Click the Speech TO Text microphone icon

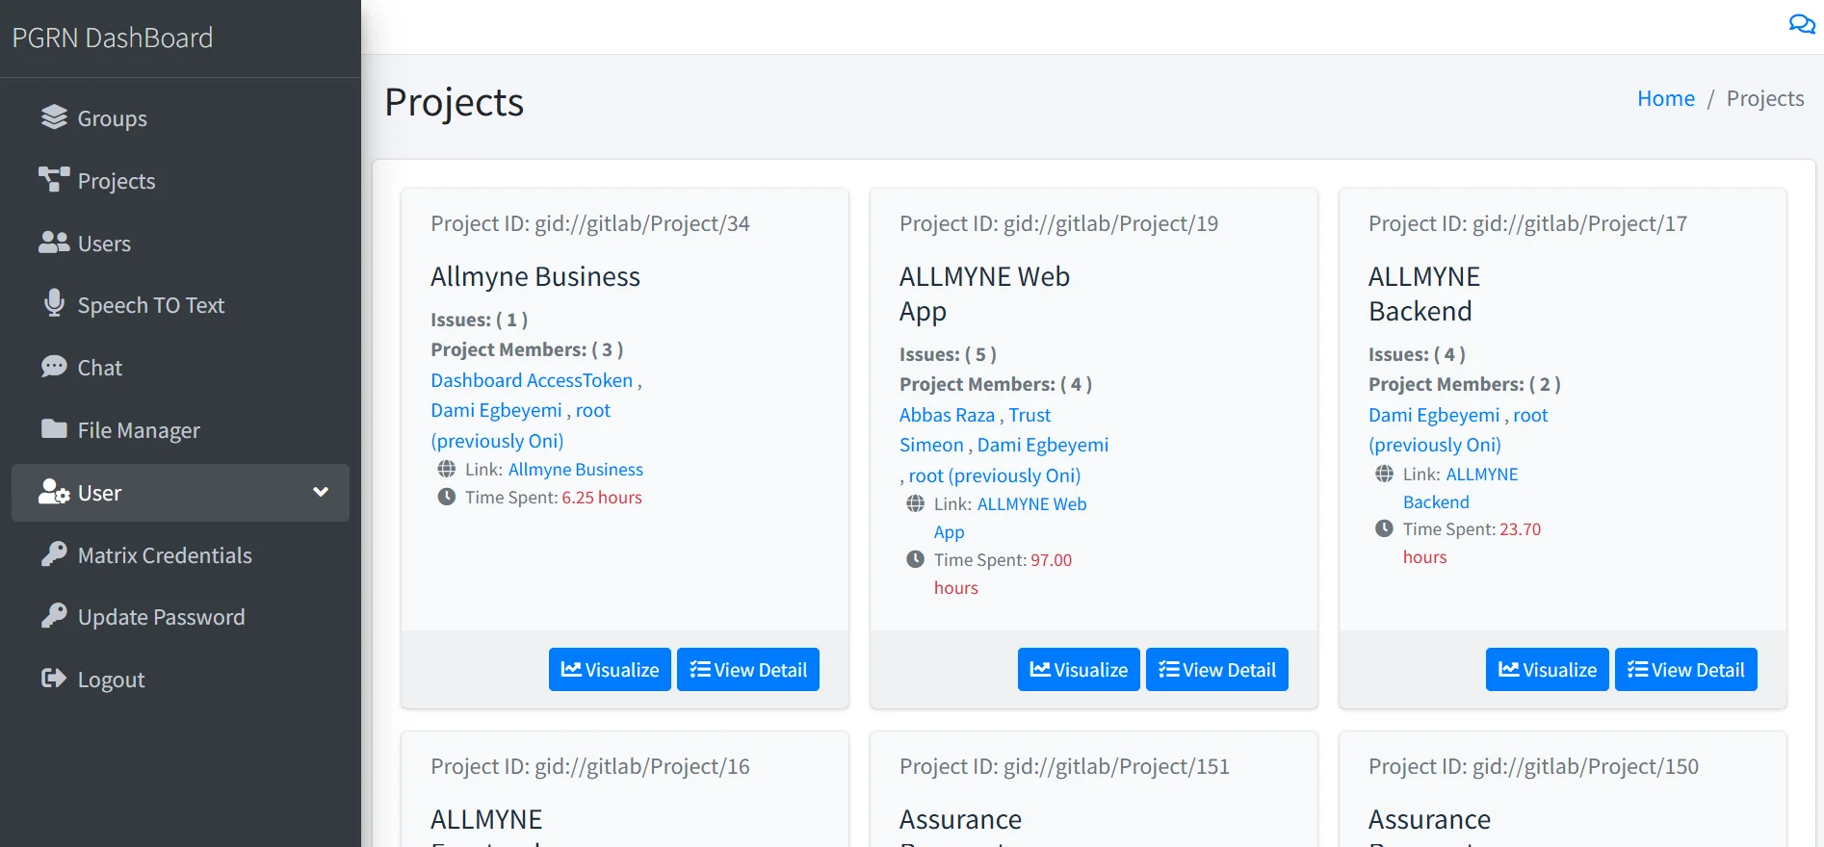pos(54,304)
